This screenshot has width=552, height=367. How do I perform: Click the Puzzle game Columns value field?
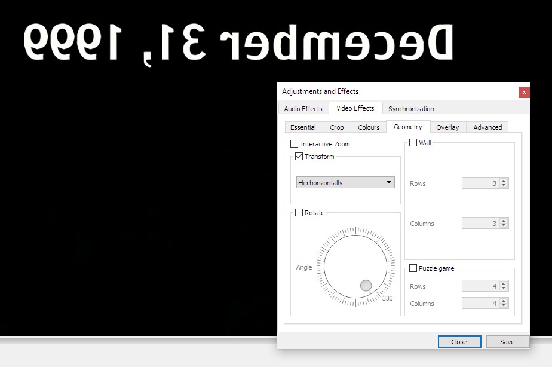(481, 303)
